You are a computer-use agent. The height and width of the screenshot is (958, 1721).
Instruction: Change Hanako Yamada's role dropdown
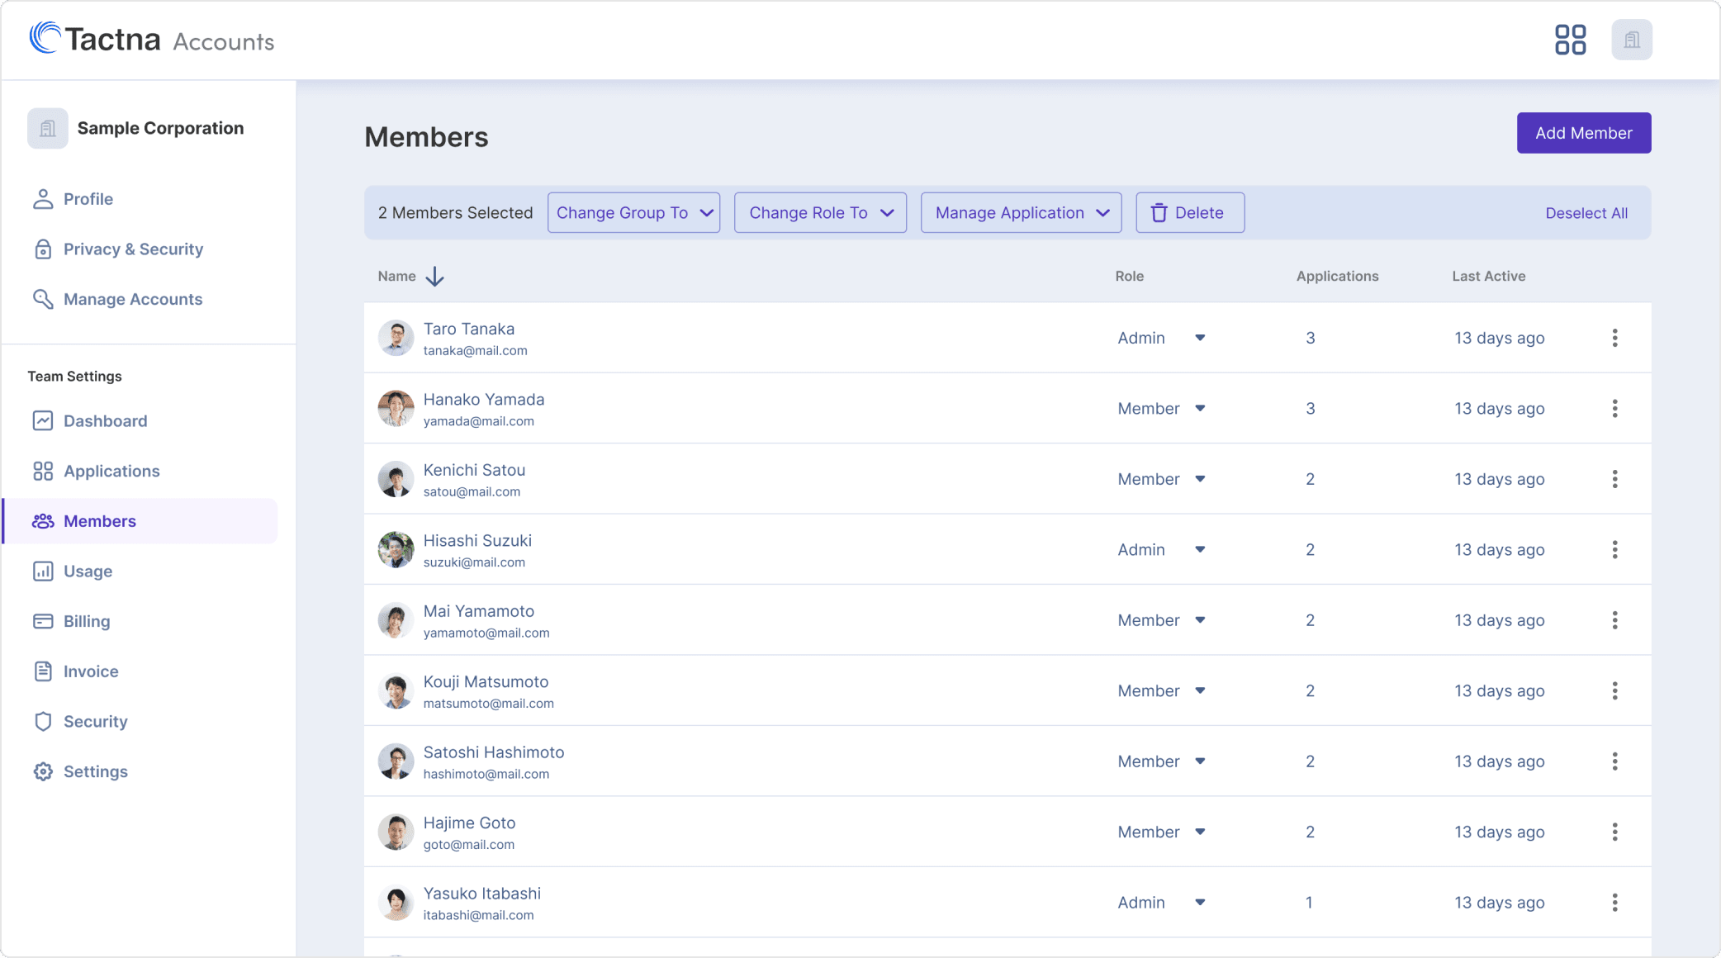(1161, 409)
